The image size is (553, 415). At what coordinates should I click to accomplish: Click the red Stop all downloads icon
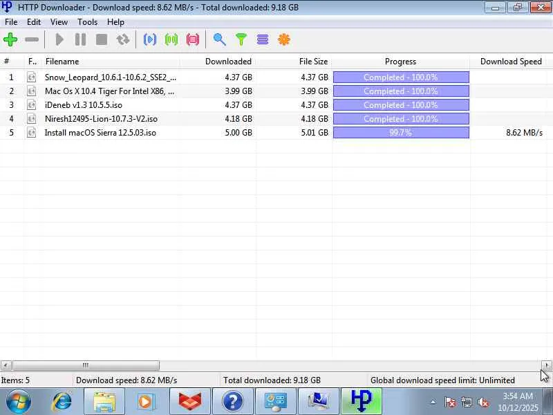pos(193,39)
